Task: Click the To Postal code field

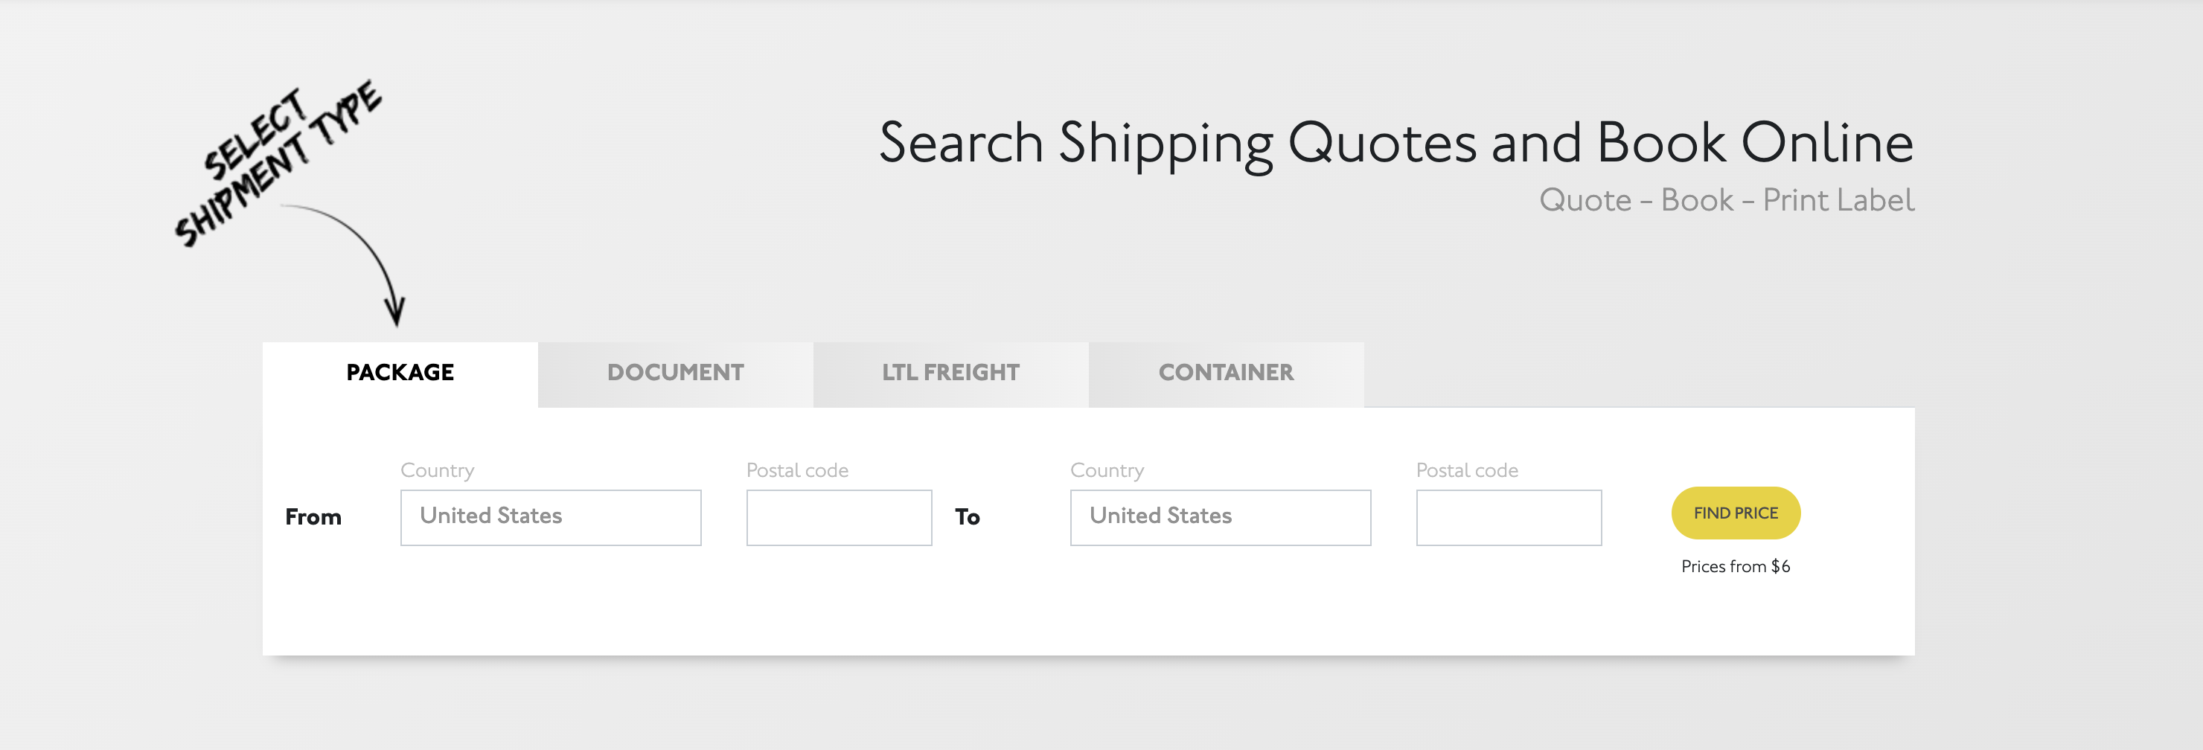Action: [x=1509, y=516]
